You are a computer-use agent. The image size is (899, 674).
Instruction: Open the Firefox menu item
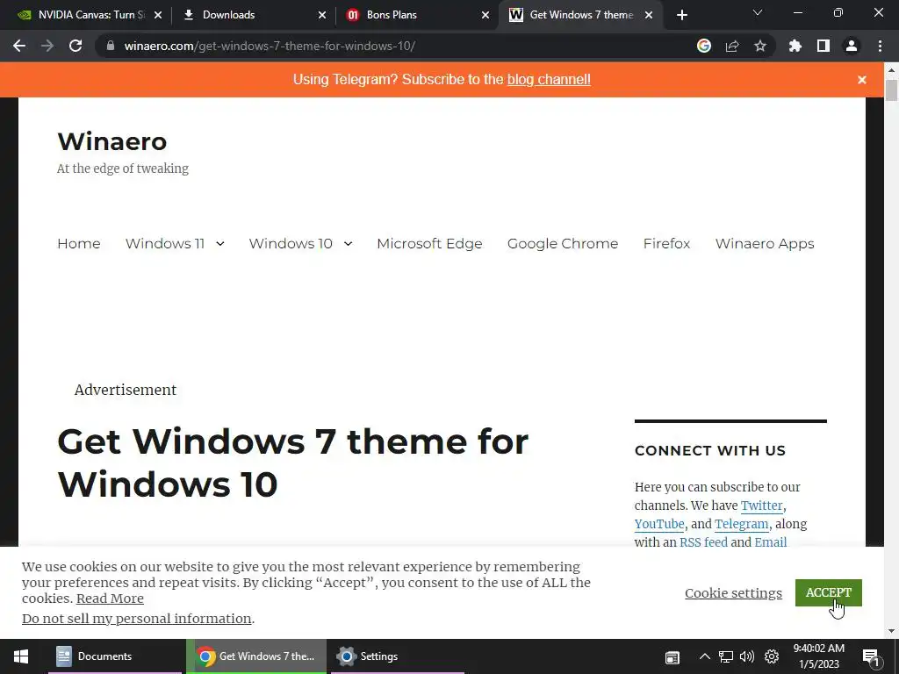[x=666, y=244]
